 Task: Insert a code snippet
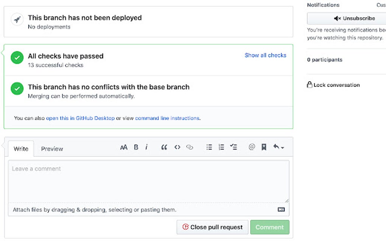(177, 147)
